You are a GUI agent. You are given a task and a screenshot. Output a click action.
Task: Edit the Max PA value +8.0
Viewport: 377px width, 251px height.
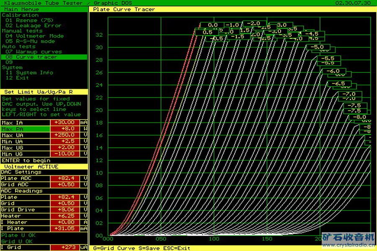point(65,129)
